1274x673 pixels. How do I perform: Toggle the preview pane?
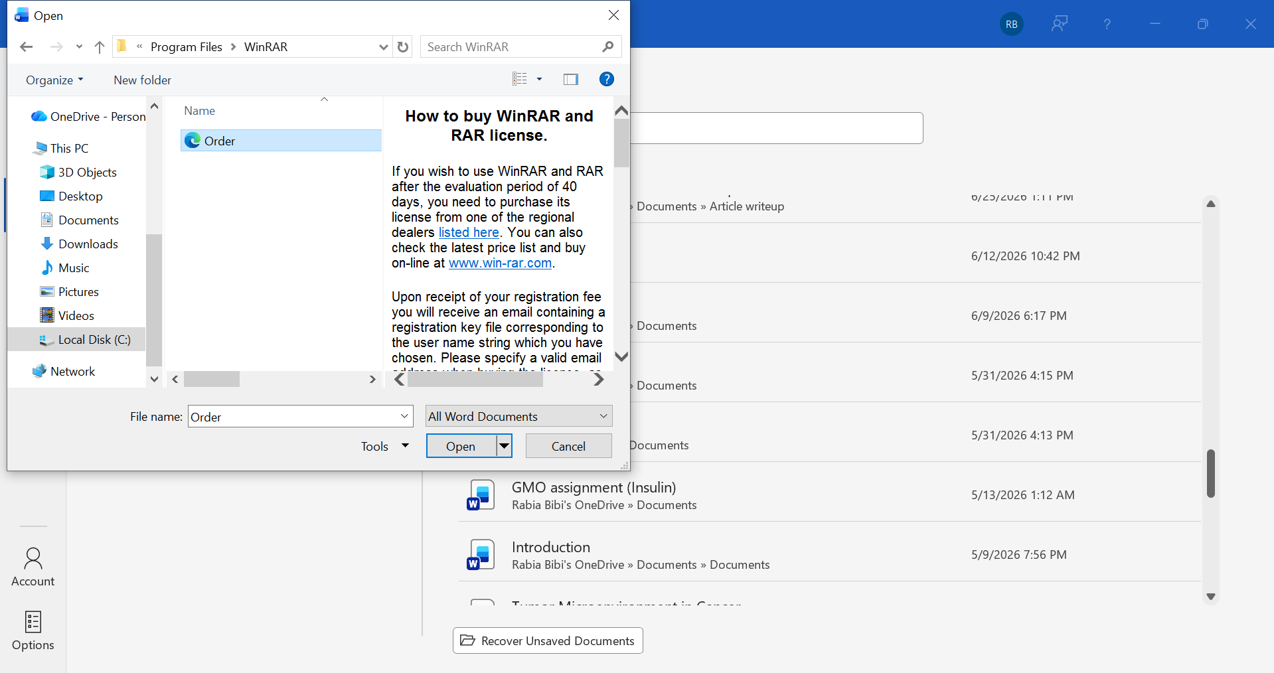click(571, 79)
